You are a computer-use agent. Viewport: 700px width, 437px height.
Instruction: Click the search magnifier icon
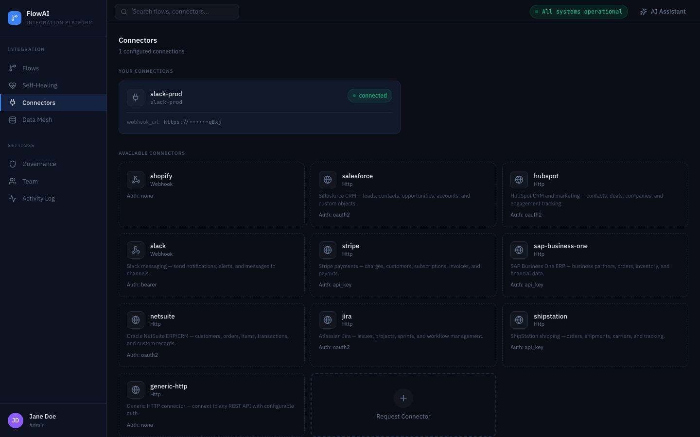pyautogui.click(x=123, y=11)
